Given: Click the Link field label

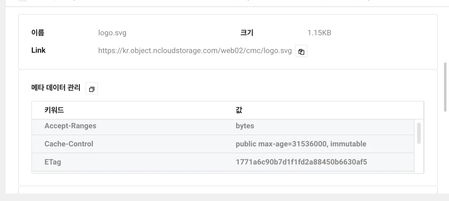Looking at the screenshot, I should 39,50.
